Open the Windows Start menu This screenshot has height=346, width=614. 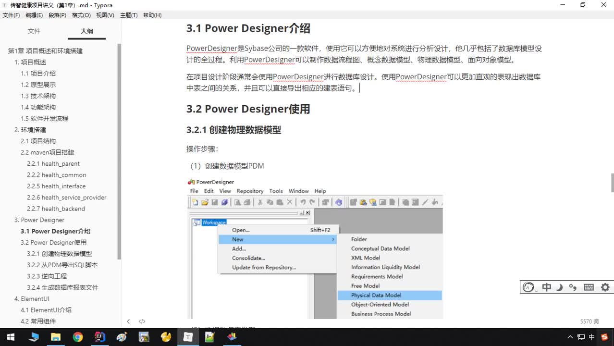click(x=11, y=337)
